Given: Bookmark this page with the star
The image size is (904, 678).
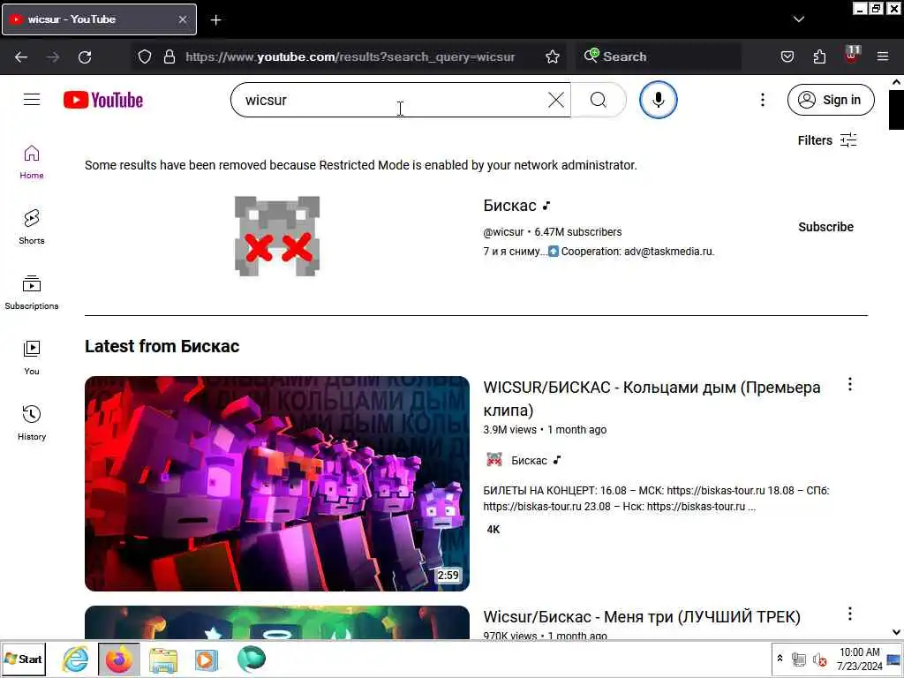Looking at the screenshot, I should coord(553,56).
